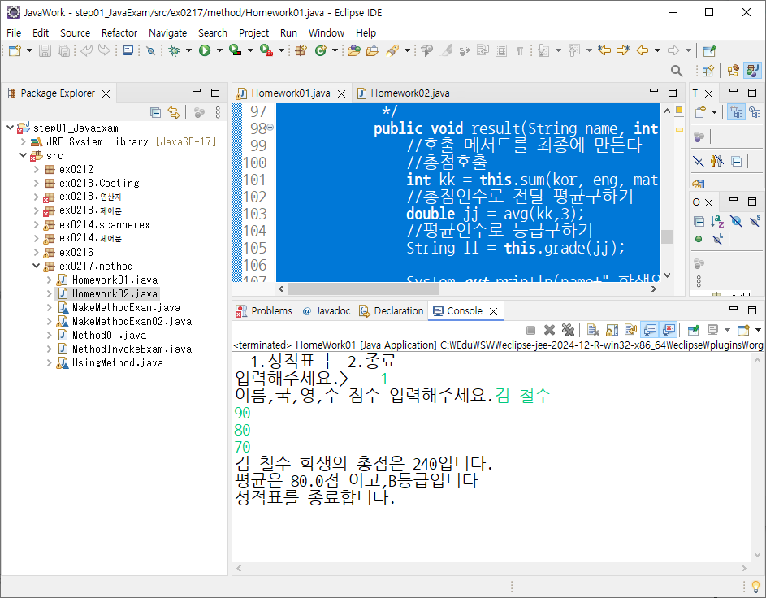Open the Navigate menu
The height and width of the screenshot is (598, 766).
coord(167,32)
